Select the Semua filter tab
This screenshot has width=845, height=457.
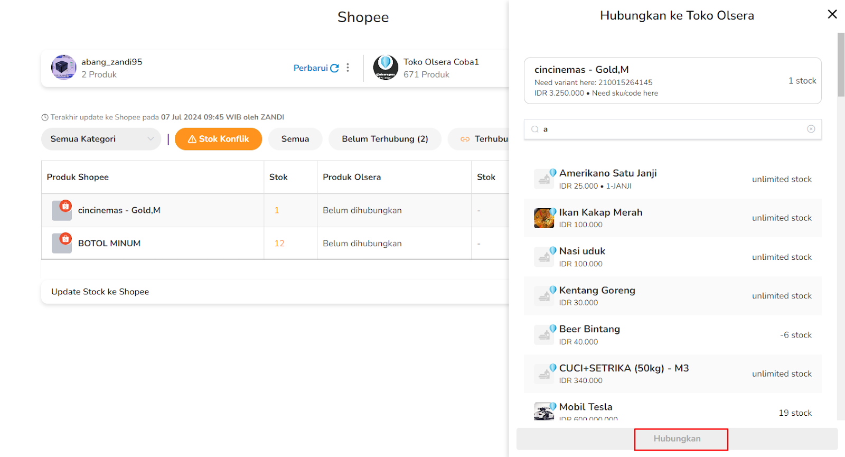pos(295,139)
